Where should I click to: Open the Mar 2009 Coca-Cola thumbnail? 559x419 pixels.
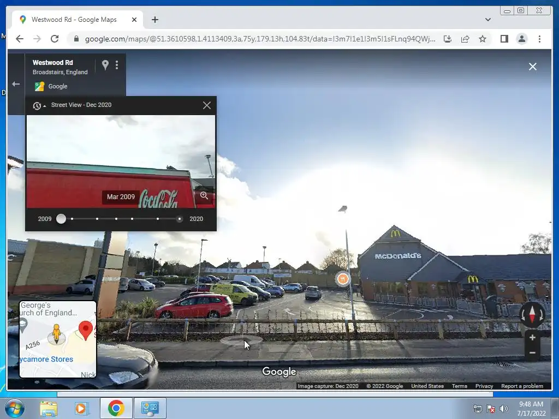[x=121, y=161]
